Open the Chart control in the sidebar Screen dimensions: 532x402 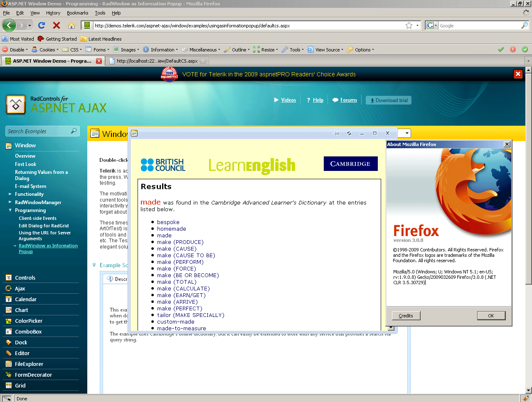pos(22,310)
